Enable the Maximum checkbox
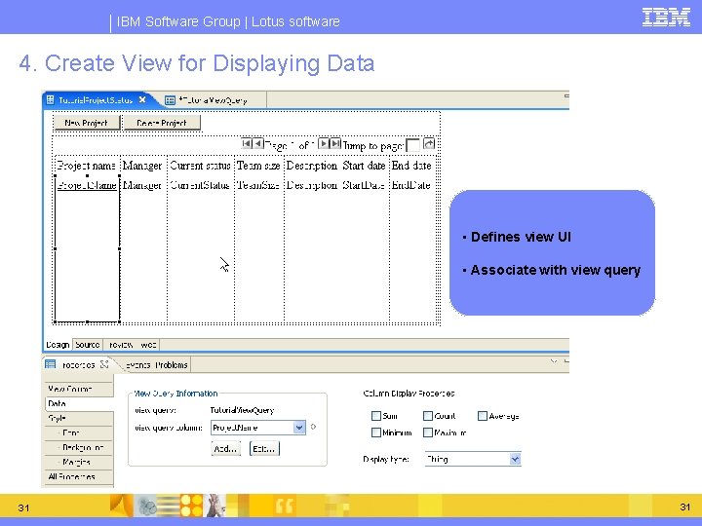This screenshot has height=526, width=702. point(428,432)
